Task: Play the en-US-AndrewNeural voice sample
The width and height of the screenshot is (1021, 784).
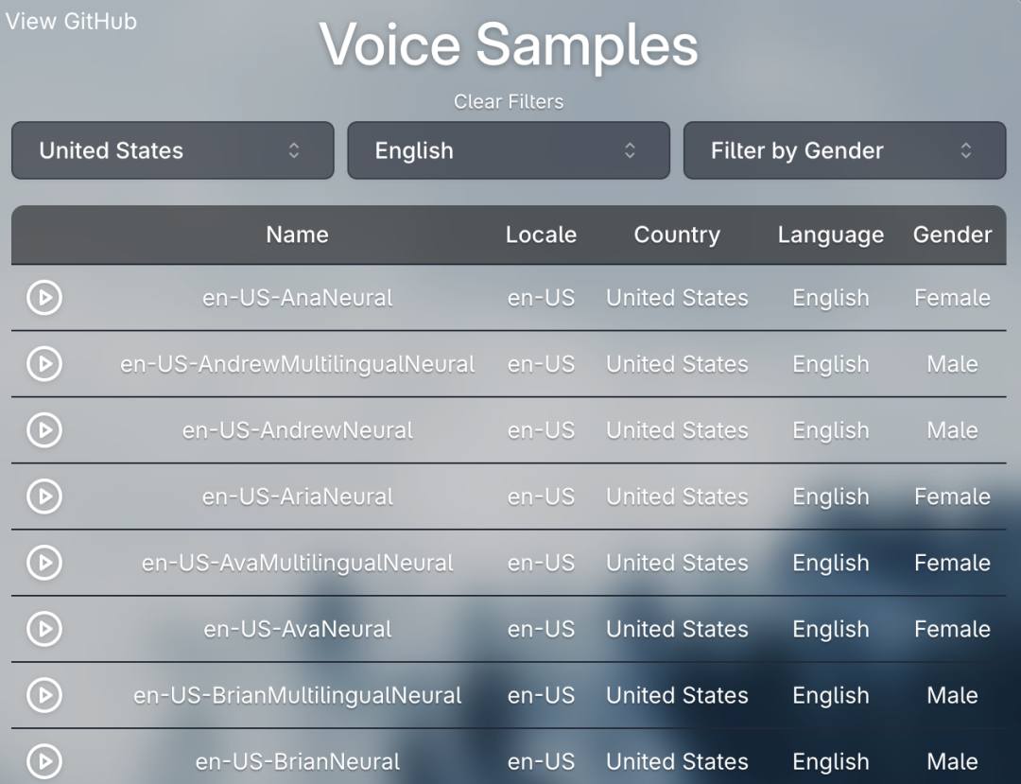Action: [43, 430]
